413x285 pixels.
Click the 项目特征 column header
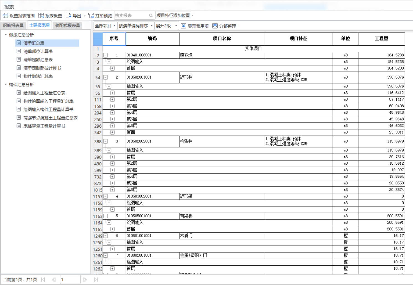point(299,39)
